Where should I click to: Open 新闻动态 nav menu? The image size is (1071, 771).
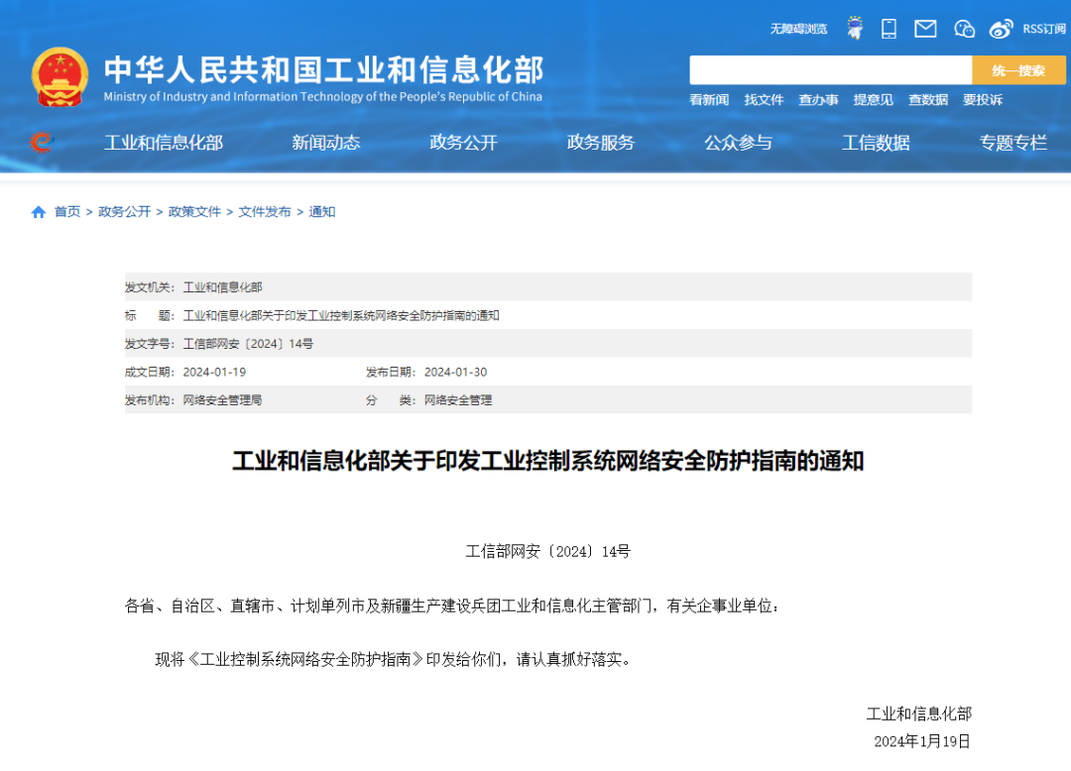coord(326,143)
